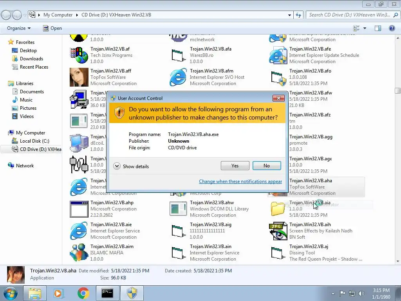Image resolution: width=401 pixels, height=301 pixels.
Task: Click the Open toolbar button
Action: [x=52, y=28]
